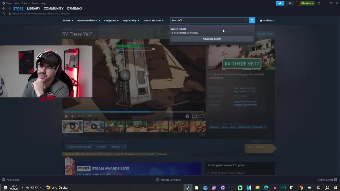Expand the Ways to Play dropdown
Screen dimensions: 340x191
coord(131,20)
